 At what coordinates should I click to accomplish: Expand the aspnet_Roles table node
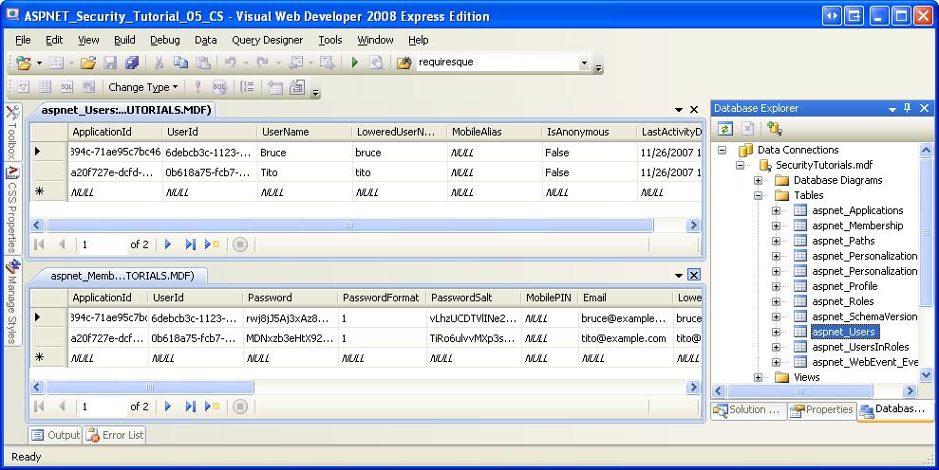[x=776, y=301]
